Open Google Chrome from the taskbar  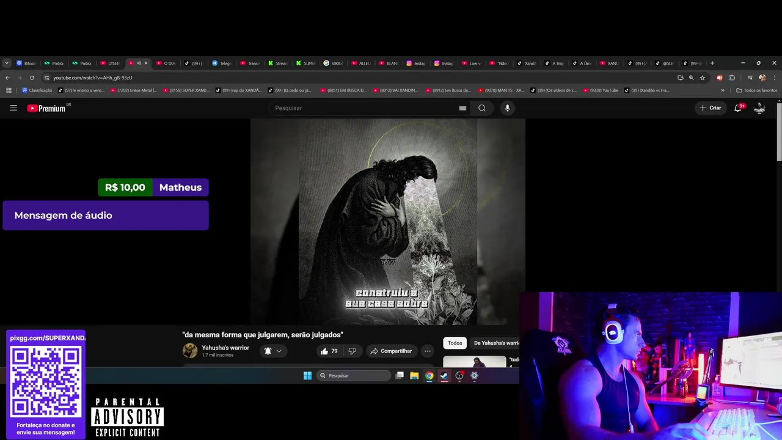[429, 376]
